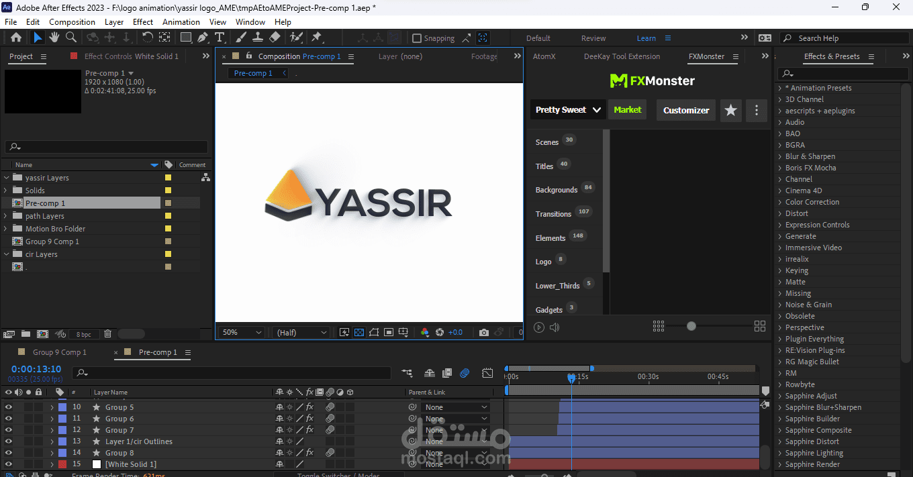The width and height of the screenshot is (913, 477).
Task: Hide the White Solid 1 layer
Action: point(9,464)
